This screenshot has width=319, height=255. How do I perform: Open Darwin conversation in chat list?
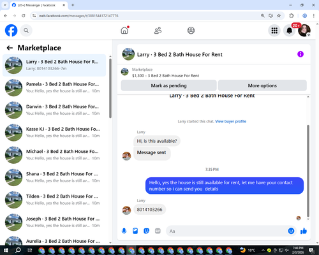(x=54, y=110)
